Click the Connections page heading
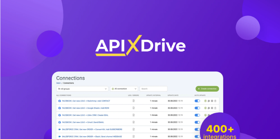 click(x=71, y=78)
